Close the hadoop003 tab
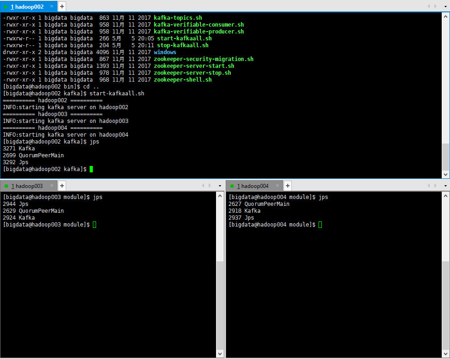The width and height of the screenshot is (450, 359). [x=51, y=186]
